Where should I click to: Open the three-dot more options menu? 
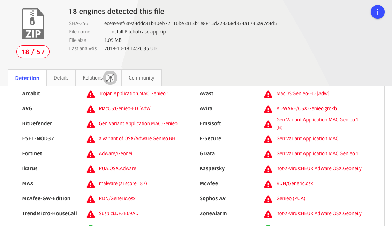tap(377, 12)
